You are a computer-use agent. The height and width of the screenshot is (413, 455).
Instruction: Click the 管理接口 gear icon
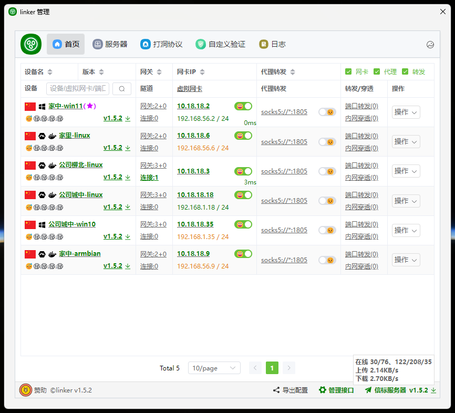323,390
